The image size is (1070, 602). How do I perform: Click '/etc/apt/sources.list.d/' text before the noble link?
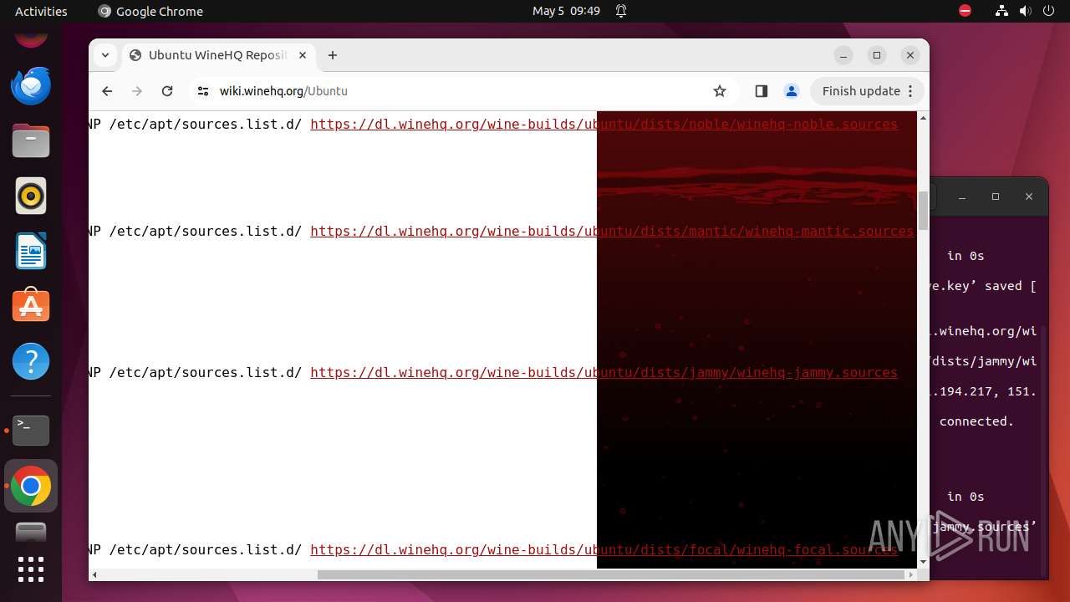(206, 124)
